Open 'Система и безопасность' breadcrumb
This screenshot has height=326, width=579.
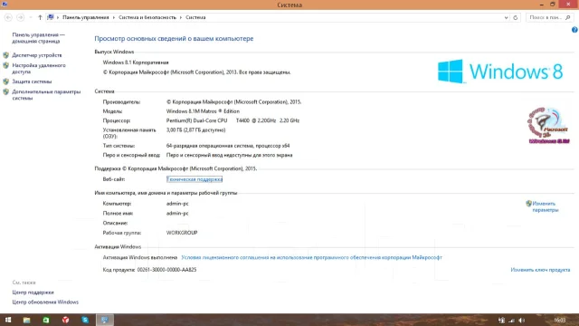[x=147, y=17]
